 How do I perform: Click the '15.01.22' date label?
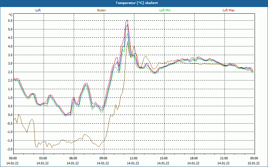254,163
